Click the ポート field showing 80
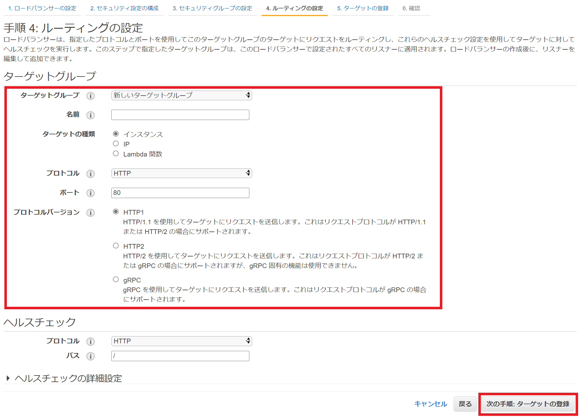 (180, 193)
